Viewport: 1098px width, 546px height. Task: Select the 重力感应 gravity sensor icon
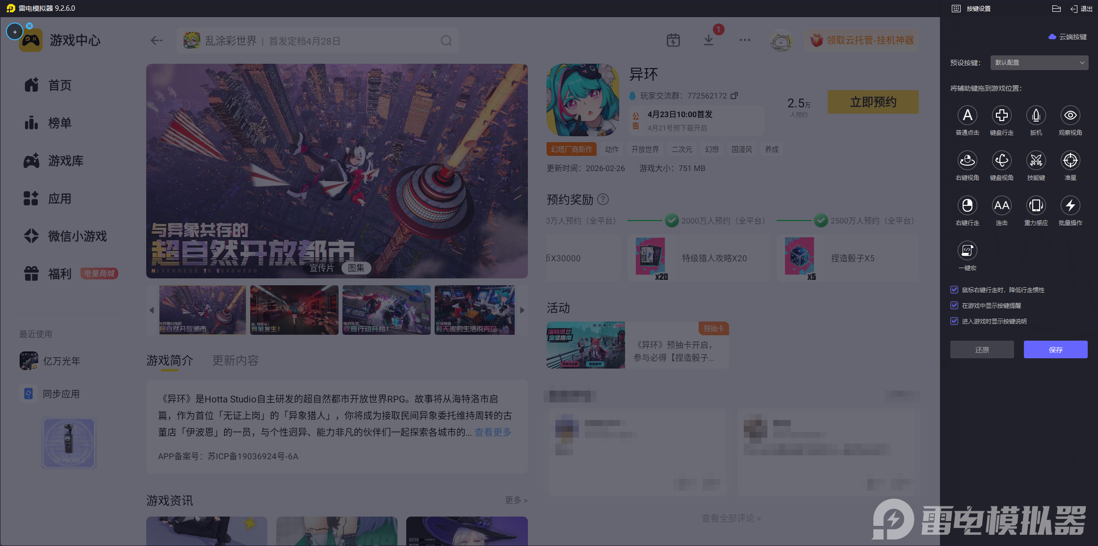[x=1036, y=206]
